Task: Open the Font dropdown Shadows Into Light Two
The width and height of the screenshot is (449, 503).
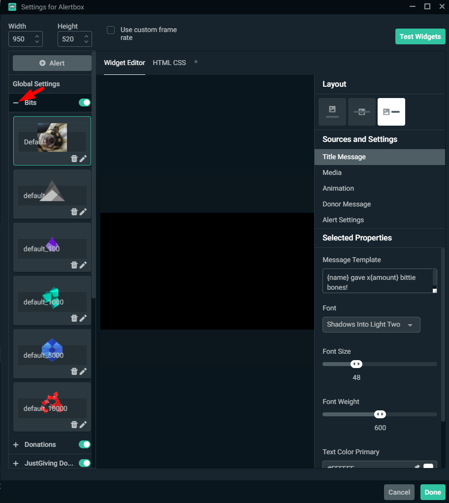Action: [371, 325]
